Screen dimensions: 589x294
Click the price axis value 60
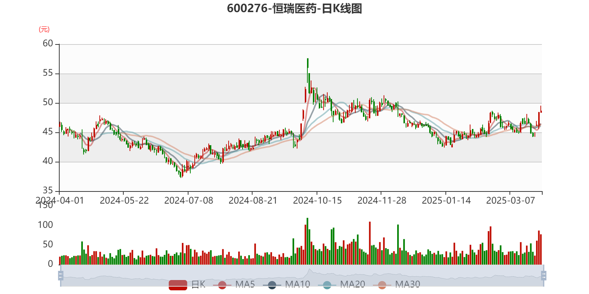pos(48,44)
